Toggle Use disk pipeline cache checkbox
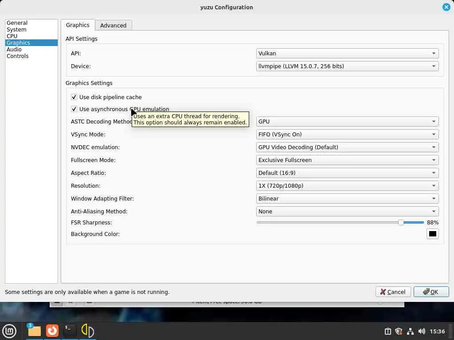Screen dimensions: 454x340 [74, 97]
